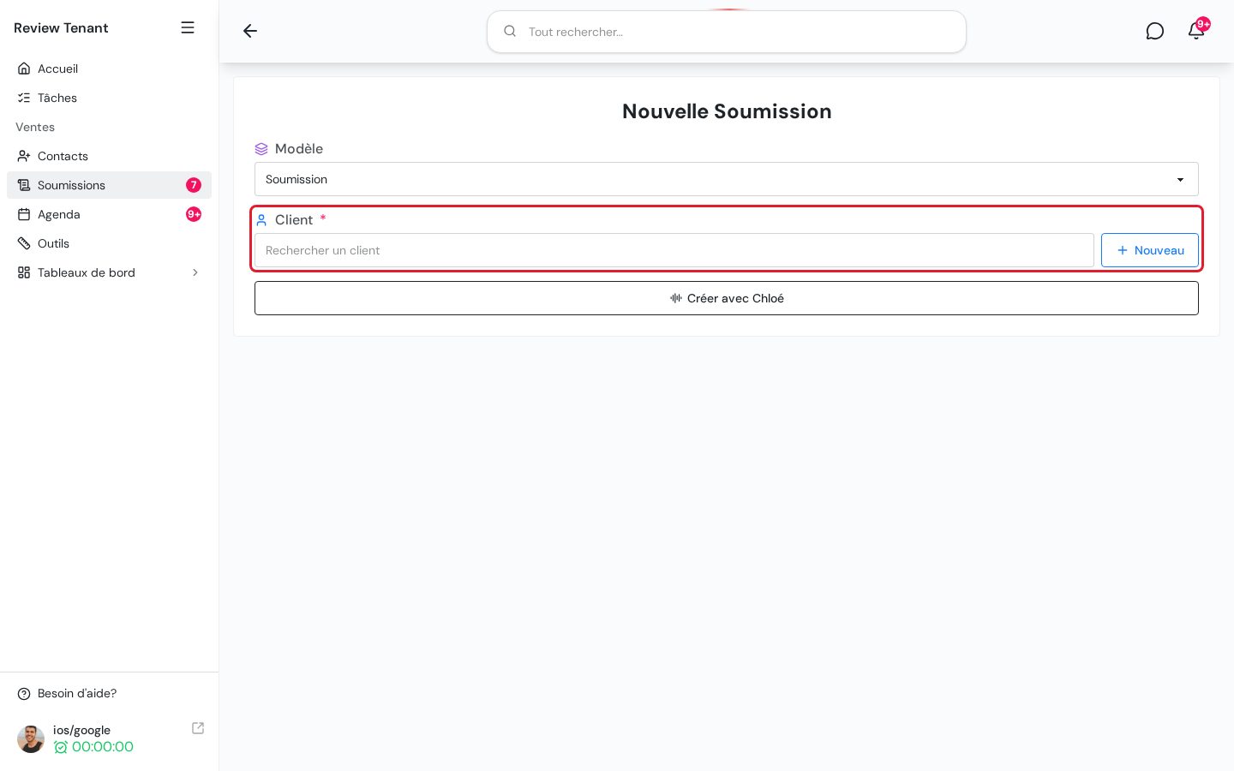Open the Modèle Soumission dropdown
This screenshot has height=771, width=1234.
point(727,179)
